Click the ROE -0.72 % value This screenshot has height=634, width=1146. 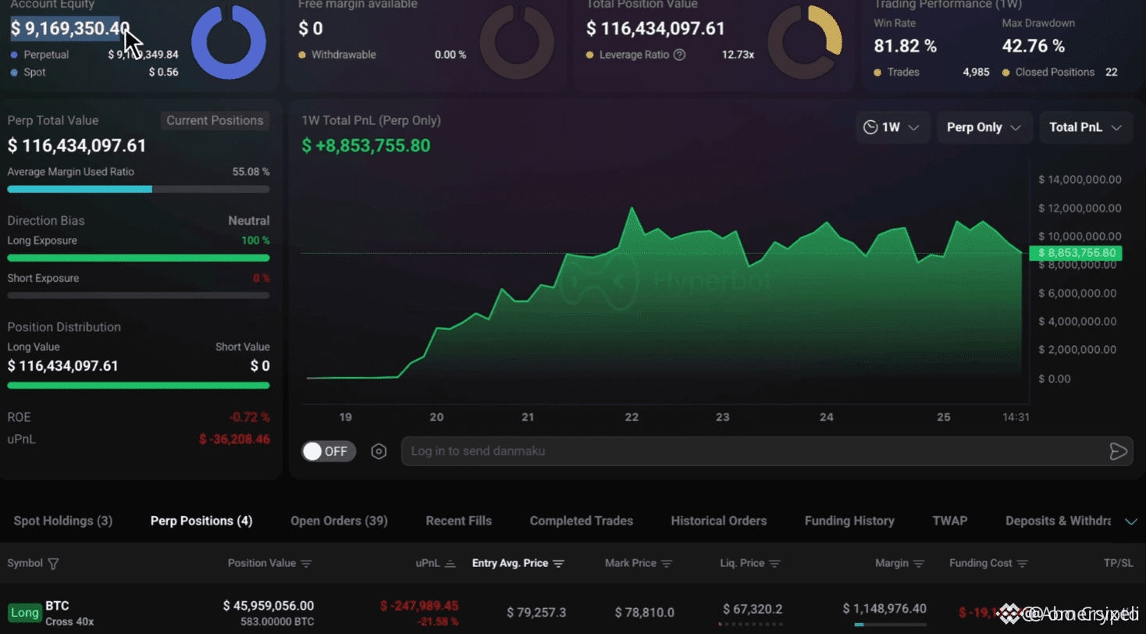250,417
